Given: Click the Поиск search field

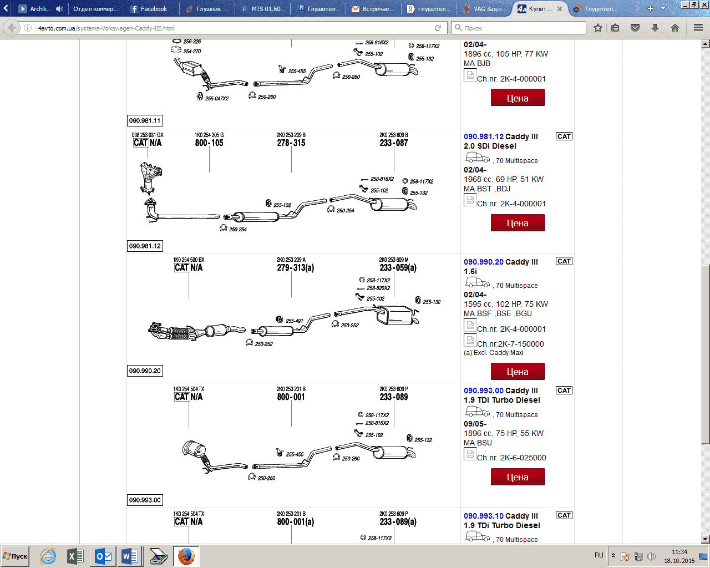Looking at the screenshot, I should (519, 28).
